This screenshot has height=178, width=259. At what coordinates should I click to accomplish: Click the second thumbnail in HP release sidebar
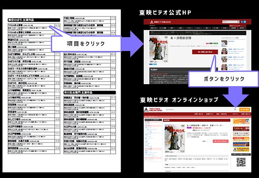[x=224, y=51]
